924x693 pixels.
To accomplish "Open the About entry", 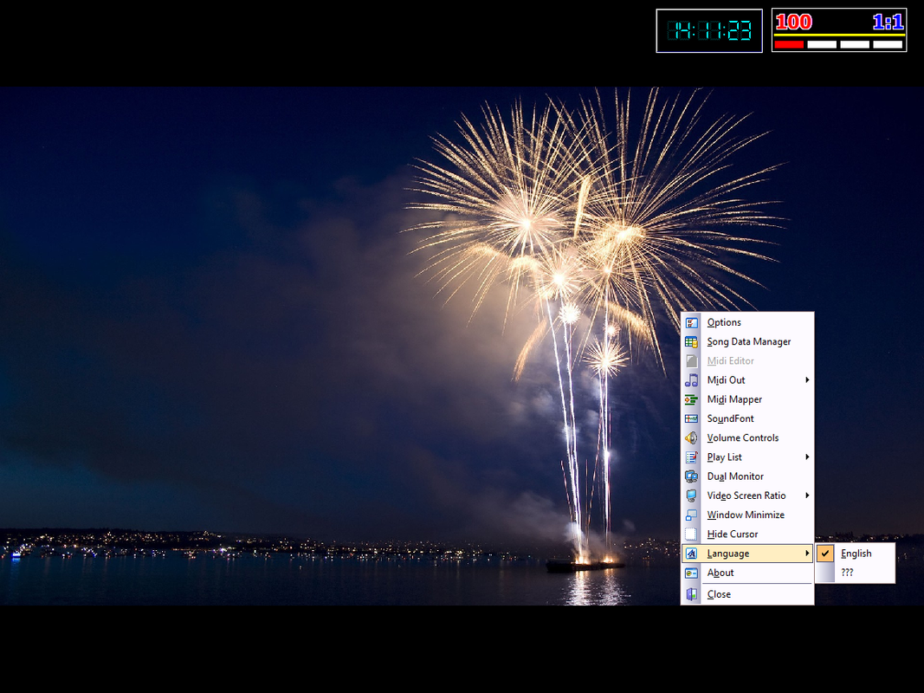I will [x=747, y=573].
